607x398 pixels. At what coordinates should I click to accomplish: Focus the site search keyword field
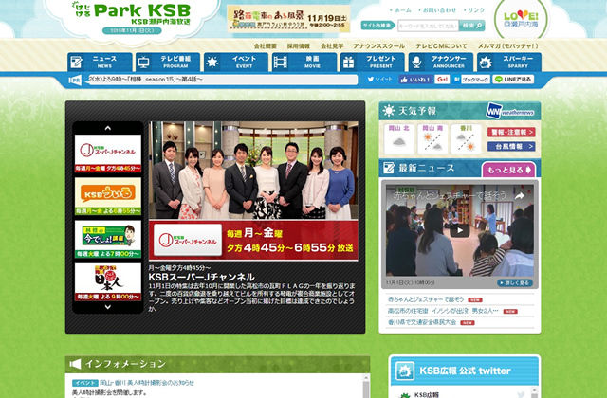428,26
